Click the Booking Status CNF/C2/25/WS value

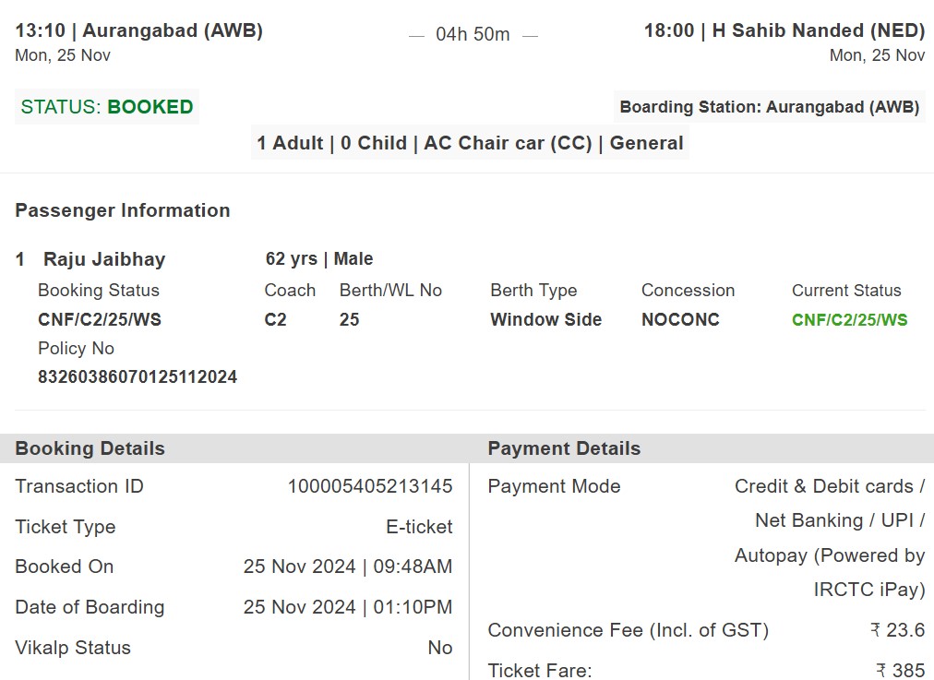point(100,320)
